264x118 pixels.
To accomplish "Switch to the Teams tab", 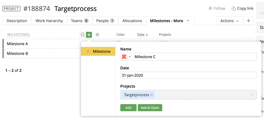I will (80, 21).
